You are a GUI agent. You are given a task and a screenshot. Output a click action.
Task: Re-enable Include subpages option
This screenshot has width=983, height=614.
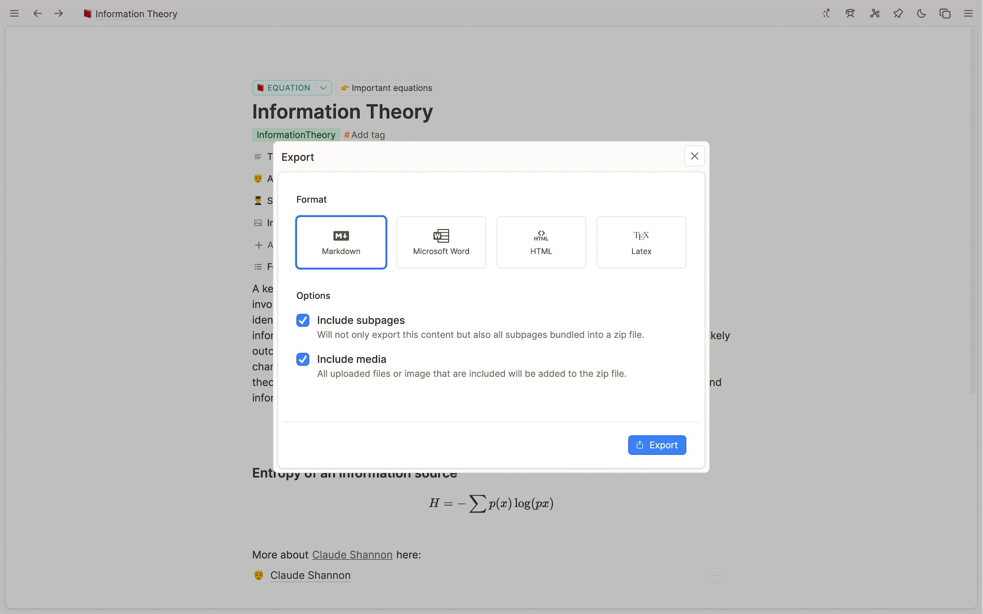(303, 320)
